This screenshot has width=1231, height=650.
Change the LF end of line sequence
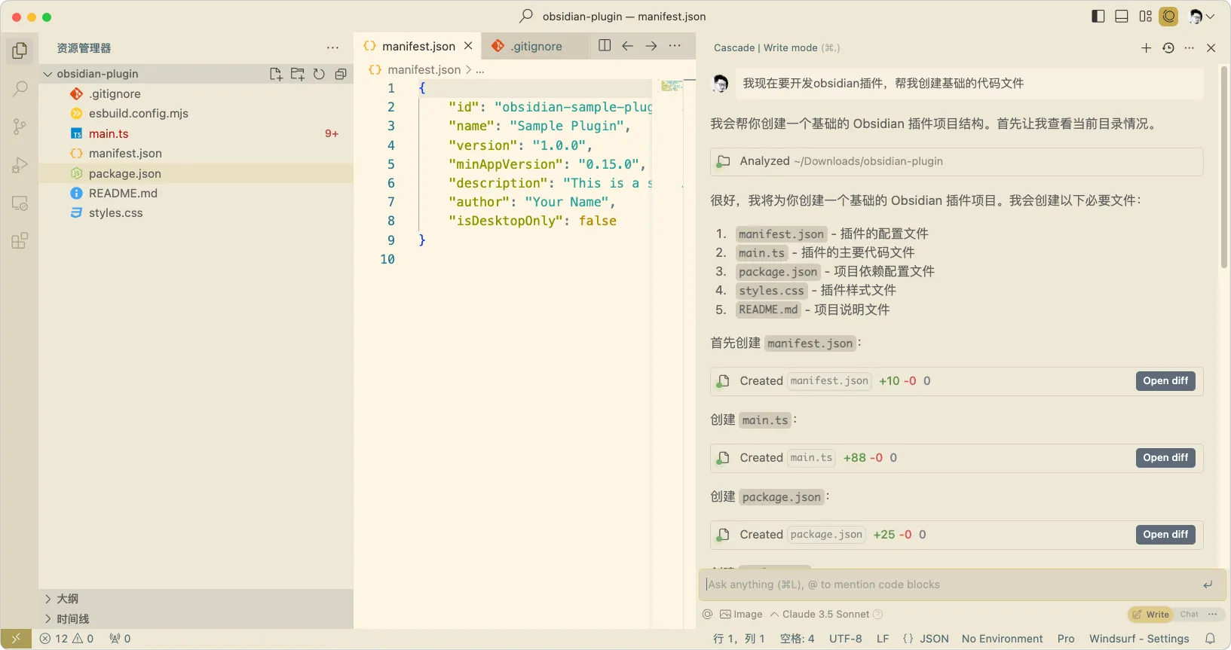click(x=883, y=639)
